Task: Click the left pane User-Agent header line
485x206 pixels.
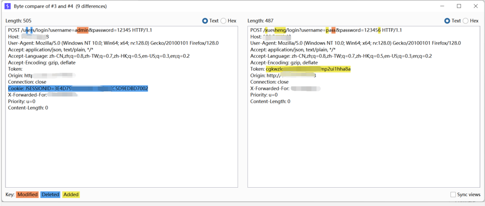Action: point(114,43)
